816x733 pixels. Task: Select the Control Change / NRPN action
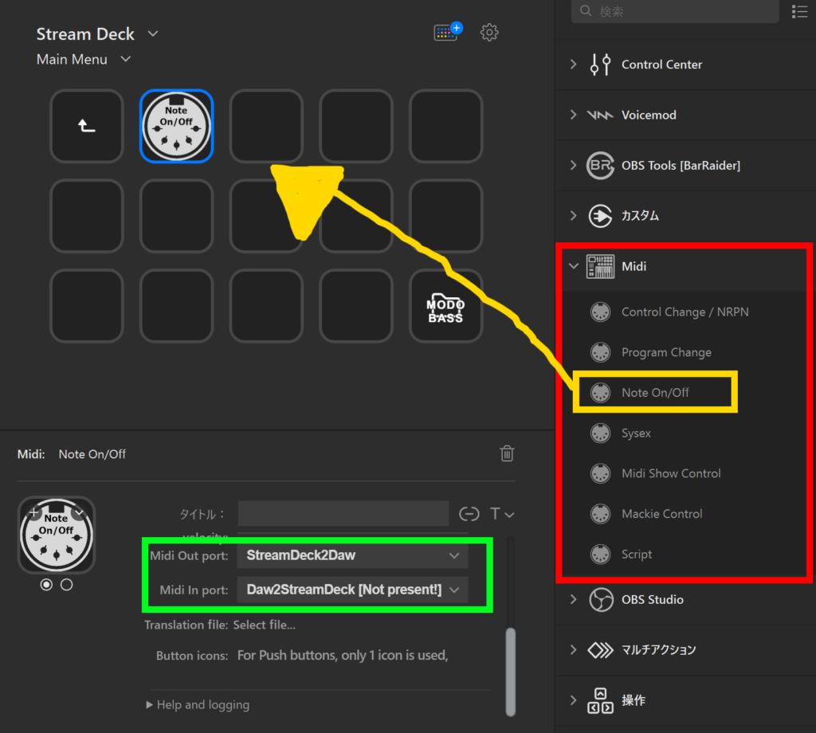(x=685, y=312)
